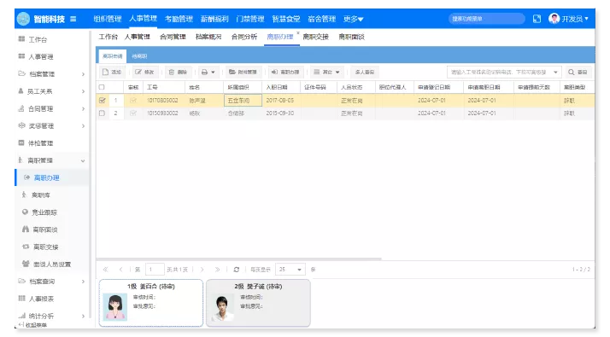Toggle 审核 checkbox in row 10170805002
The width and height of the screenshot is (610, 337).
pyautogui.click(x=133, y=101)
